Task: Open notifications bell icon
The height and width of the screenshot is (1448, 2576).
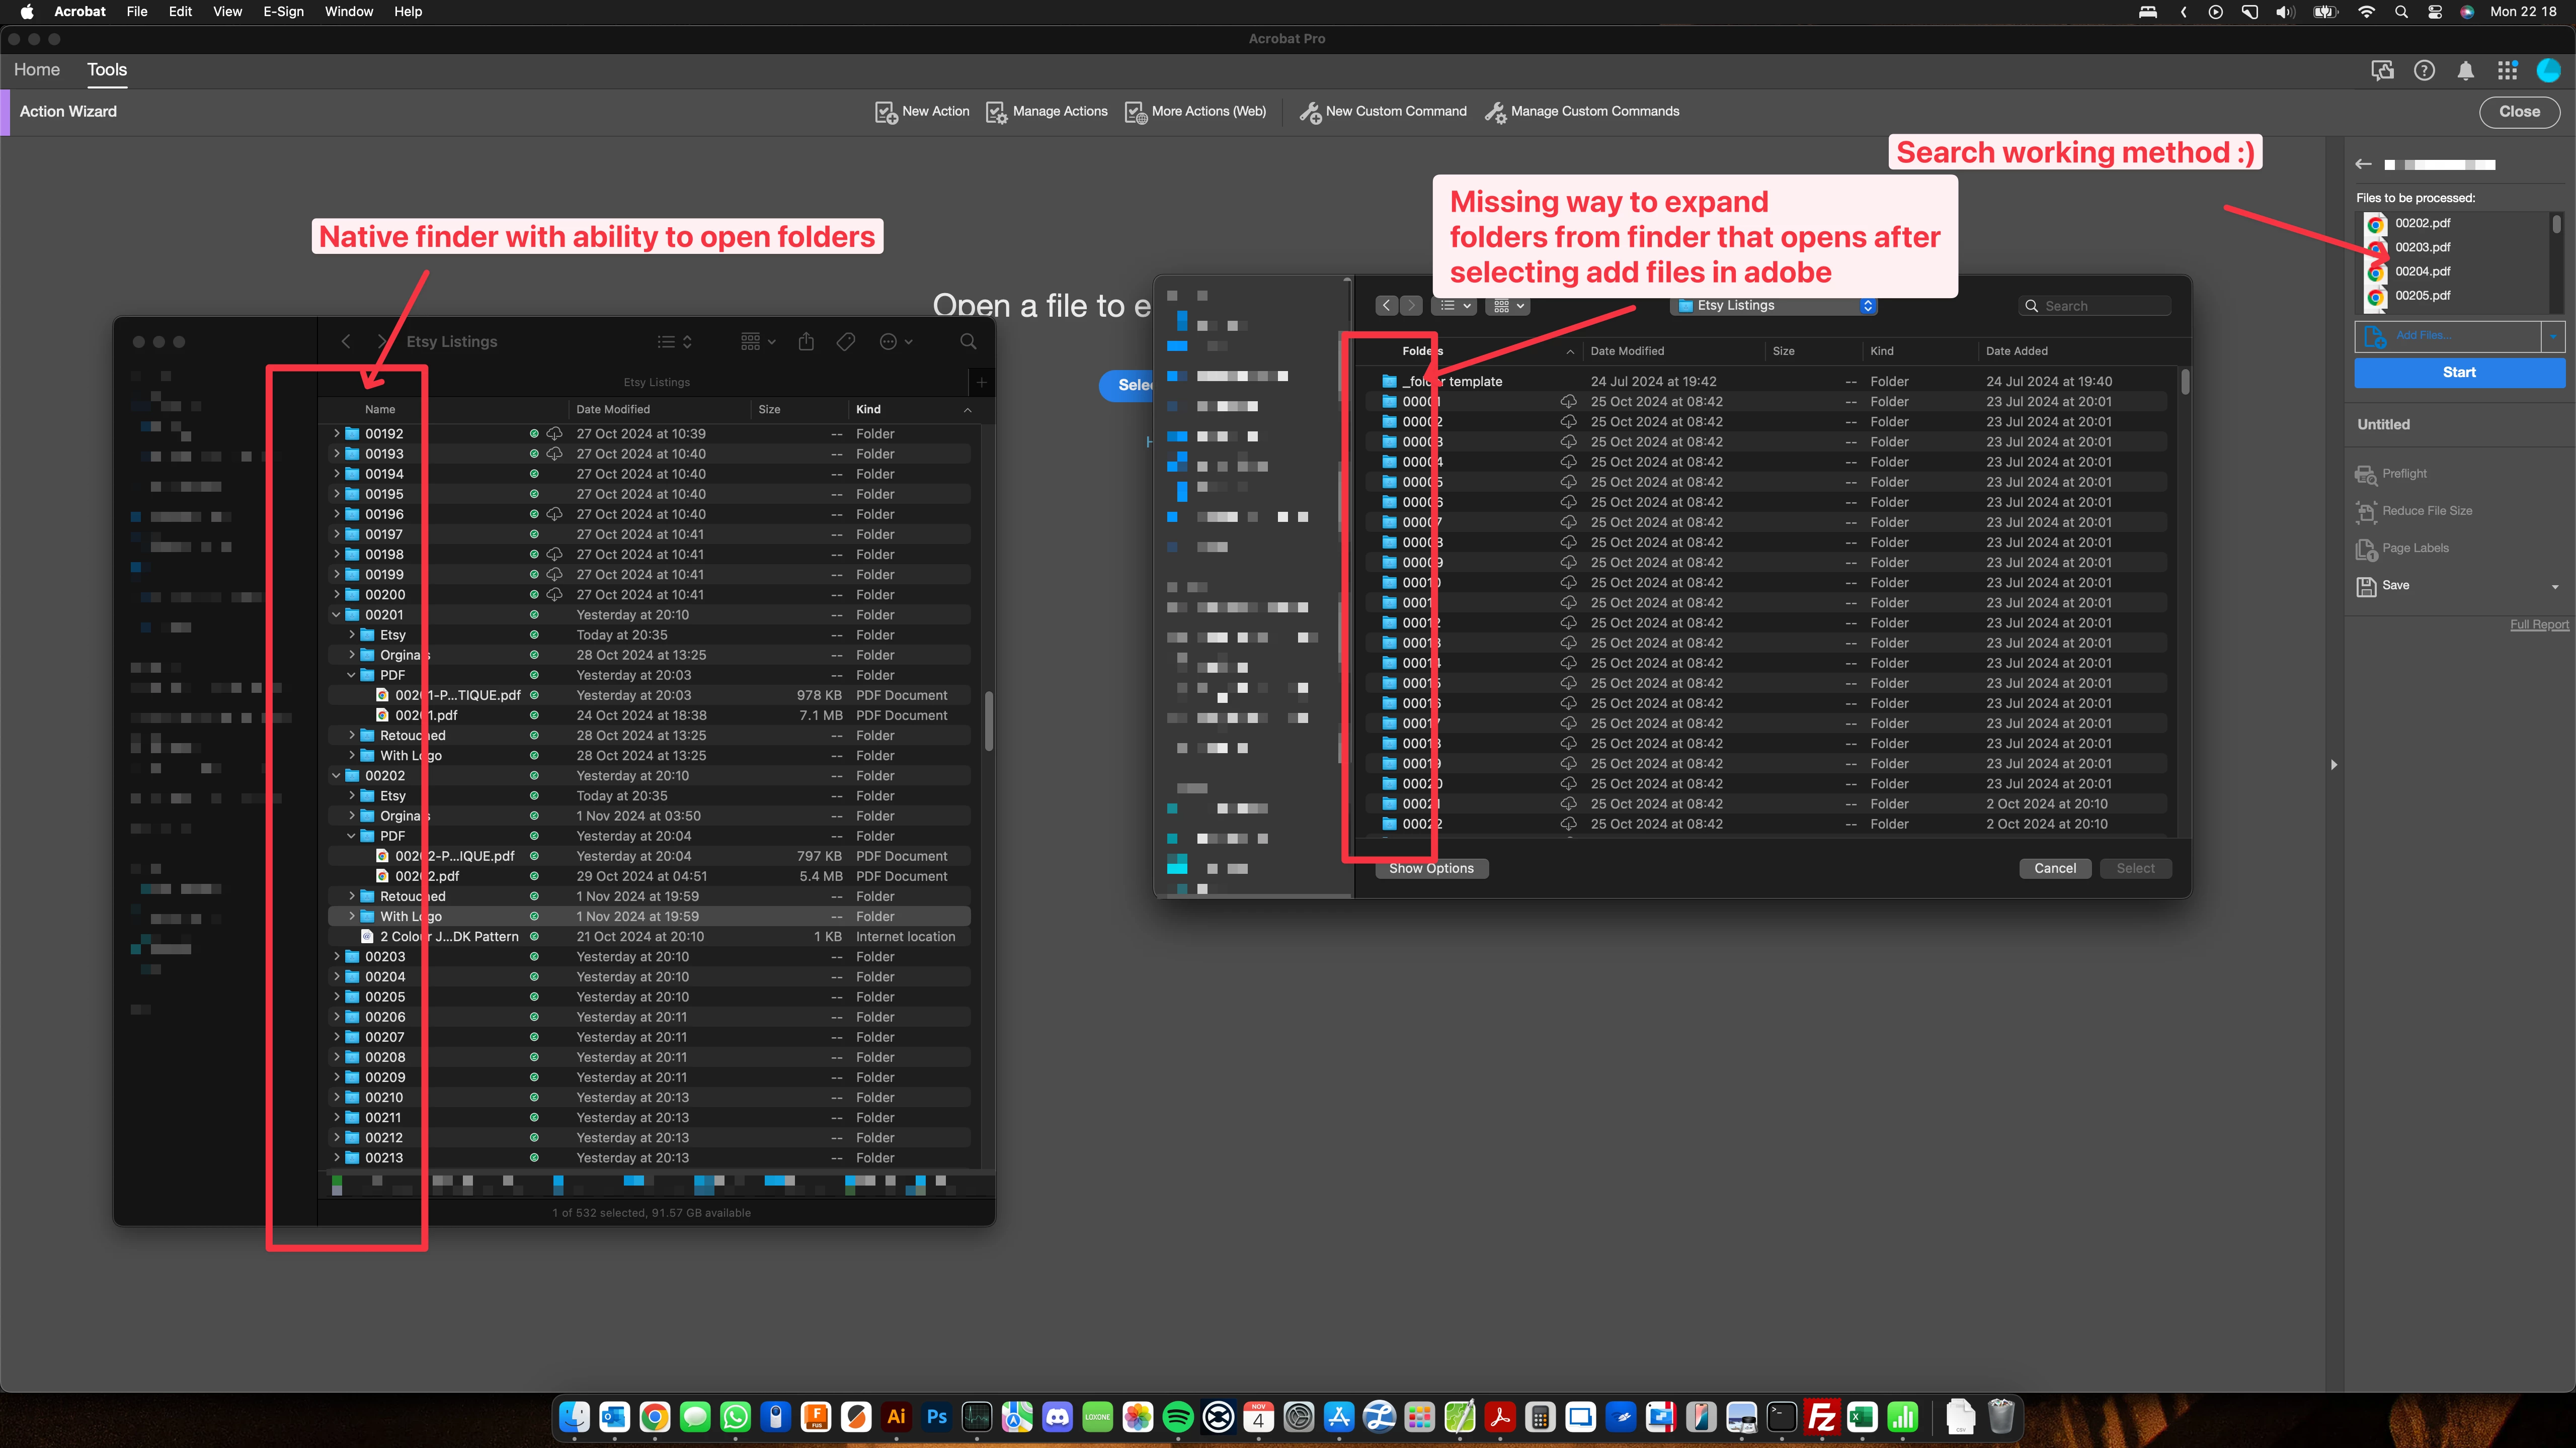Action: 2466,70
